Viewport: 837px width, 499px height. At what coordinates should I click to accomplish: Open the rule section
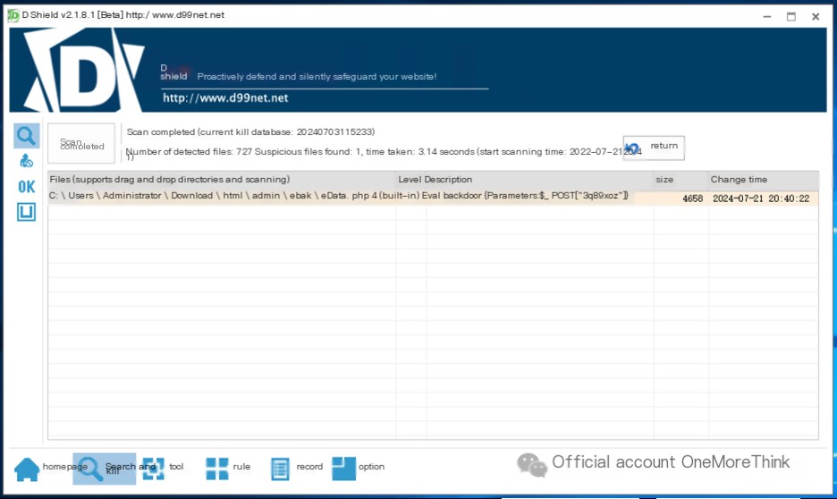tap(228, 468)
